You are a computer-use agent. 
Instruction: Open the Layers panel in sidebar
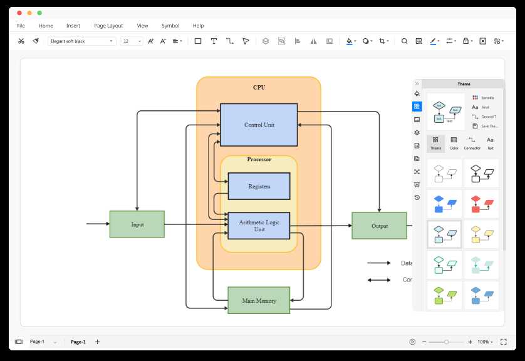[x=417, y=133]
